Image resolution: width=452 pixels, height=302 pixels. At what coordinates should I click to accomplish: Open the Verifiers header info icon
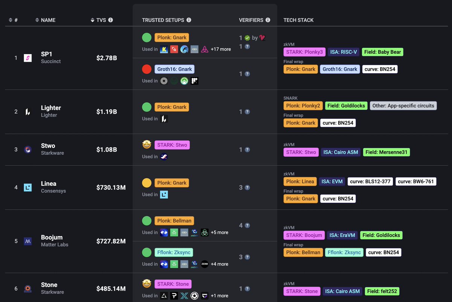[x=267, y=20]
